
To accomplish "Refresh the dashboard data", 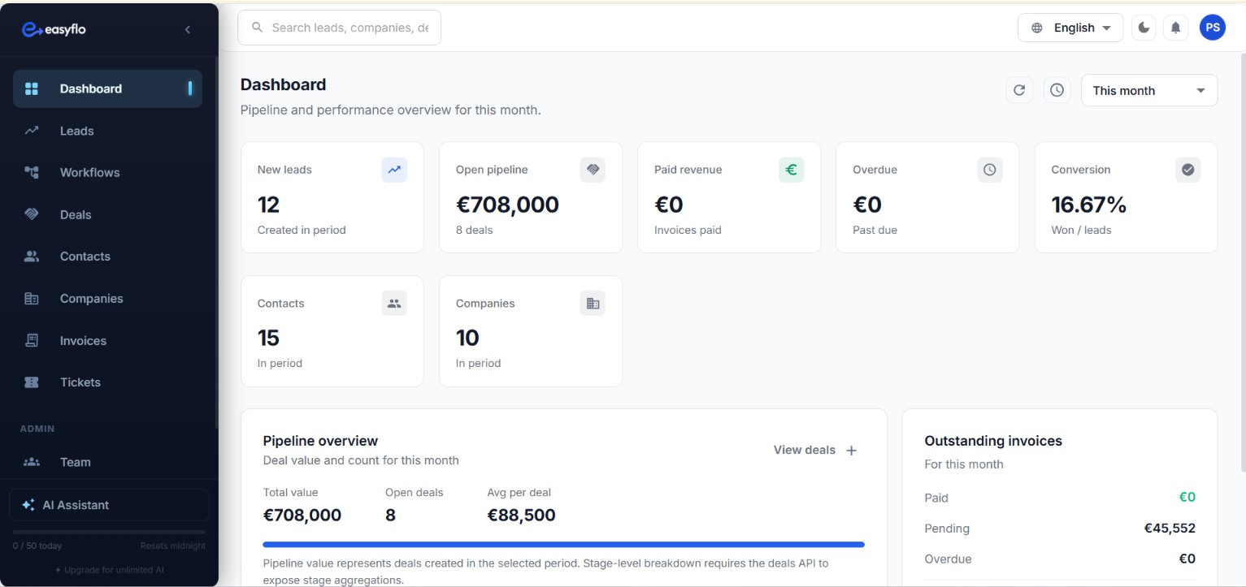I will tap(1019, 90).
